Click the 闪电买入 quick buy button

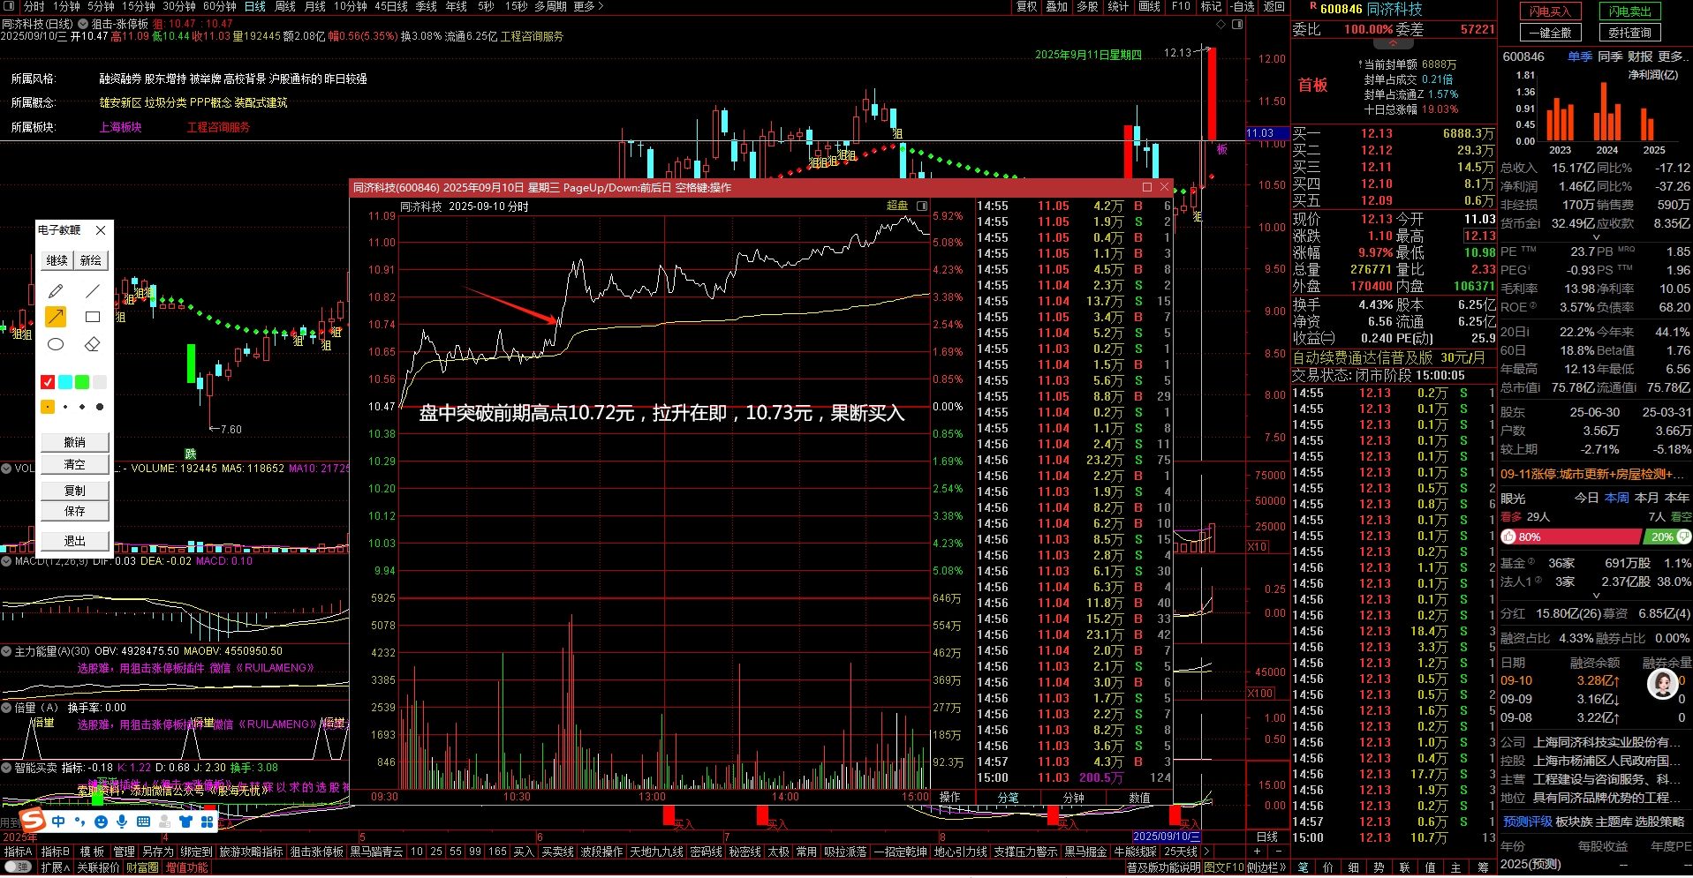click(x=1550, y=11)
